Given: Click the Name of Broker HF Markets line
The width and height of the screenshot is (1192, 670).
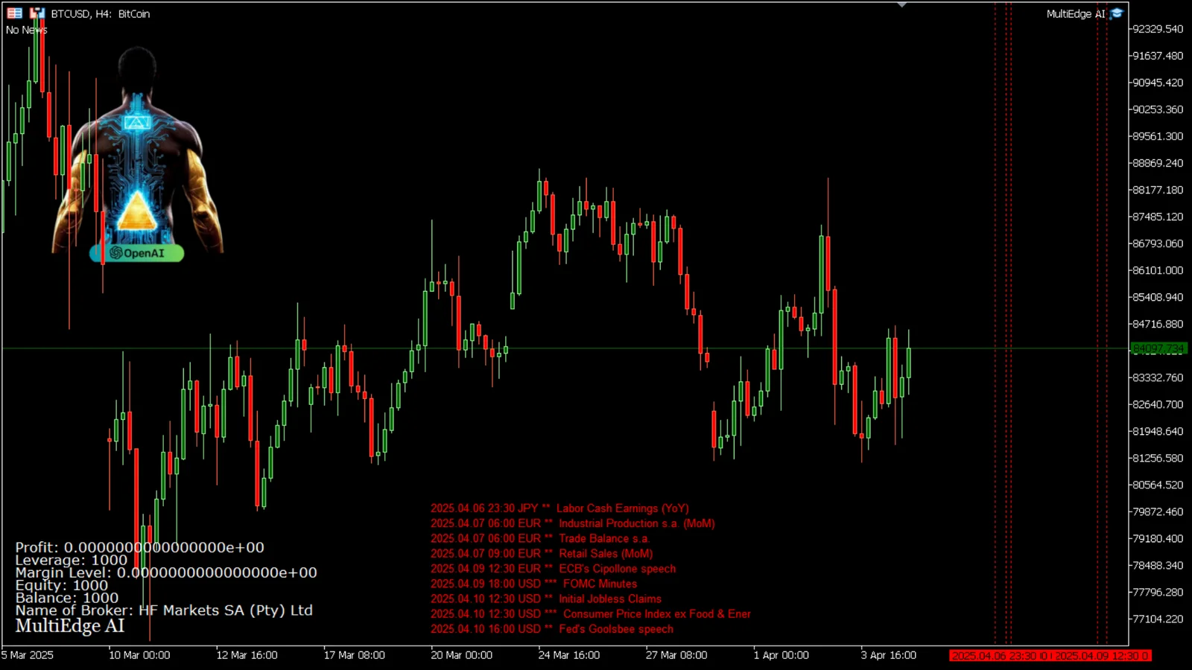Looking at the screenshot, I should click(164, 610).
